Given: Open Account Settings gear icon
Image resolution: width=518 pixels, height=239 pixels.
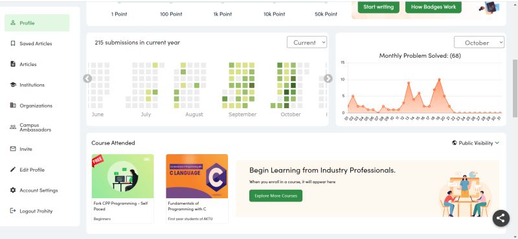Looking at the screenshot, I should pyautogui.click(x=13, y=190).
